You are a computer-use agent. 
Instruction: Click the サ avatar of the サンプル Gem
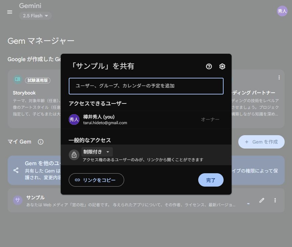coord(17,200)
